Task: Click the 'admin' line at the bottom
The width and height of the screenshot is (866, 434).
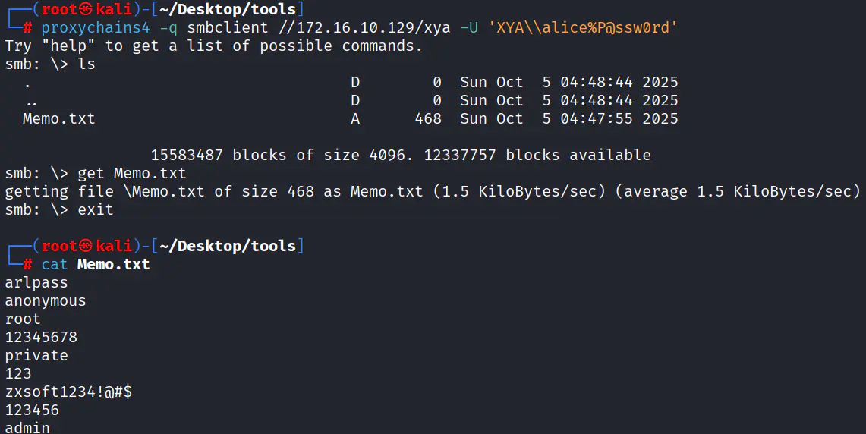Action: pyautogui.click(x=27, y=427)
